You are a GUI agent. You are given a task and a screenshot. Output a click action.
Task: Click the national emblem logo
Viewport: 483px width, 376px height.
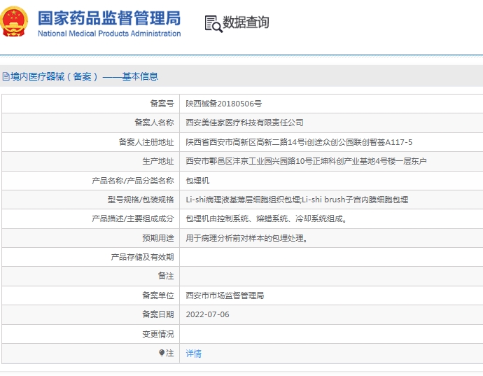point(13,22)
